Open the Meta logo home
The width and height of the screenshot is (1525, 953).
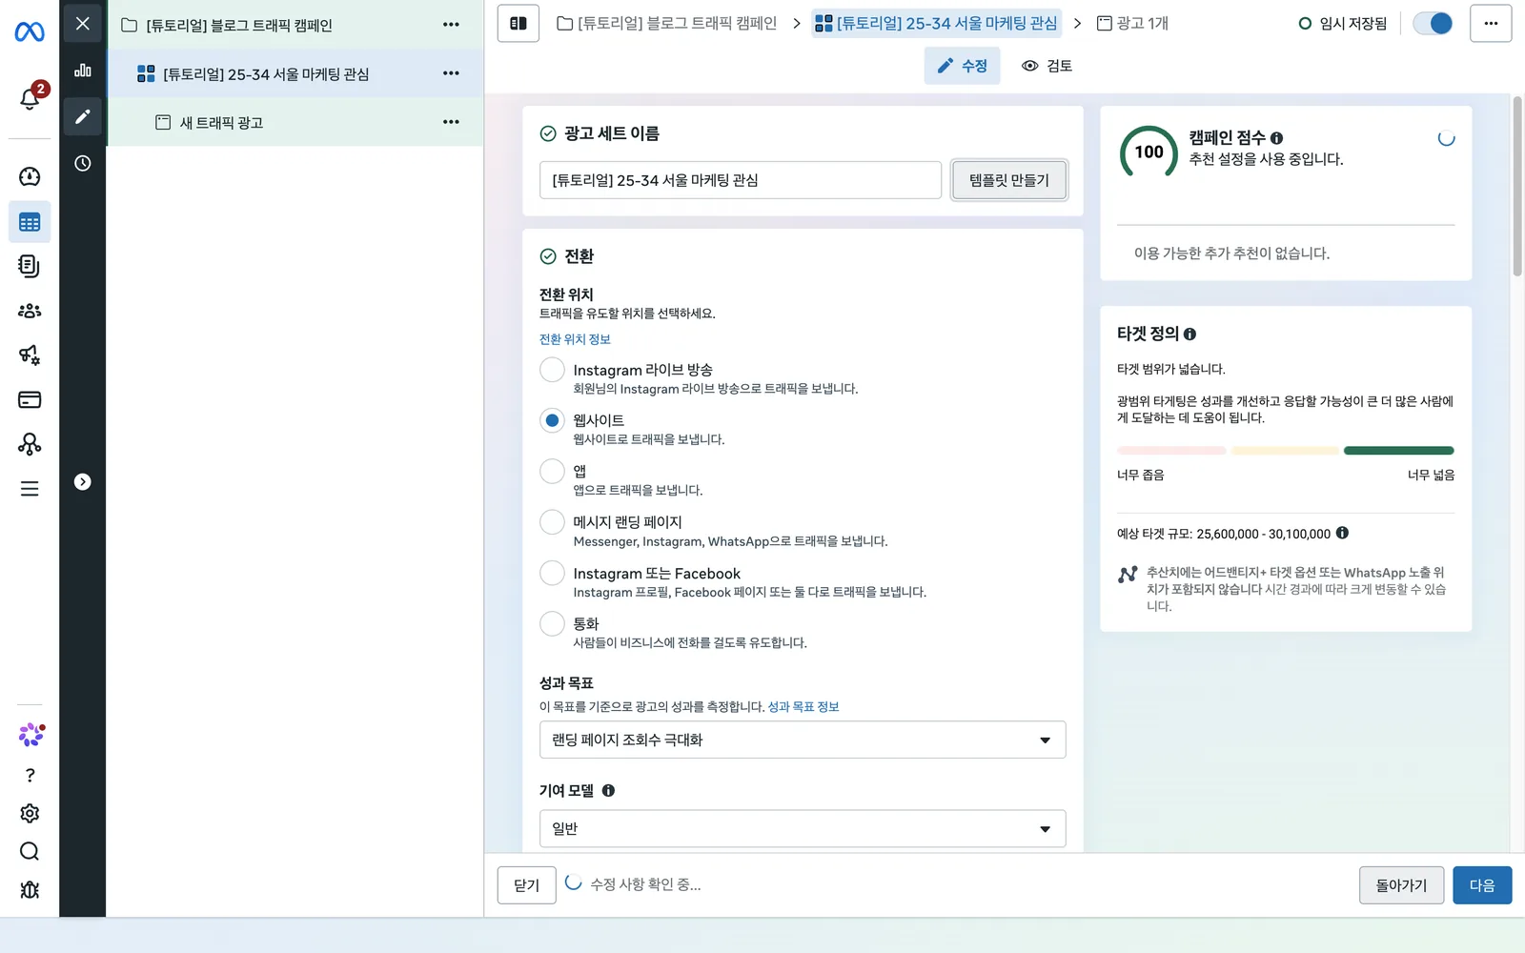pos(30,32)
